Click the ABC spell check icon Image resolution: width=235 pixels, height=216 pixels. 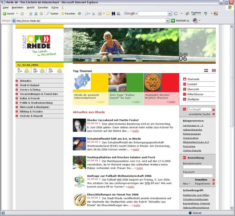point(206,14)
